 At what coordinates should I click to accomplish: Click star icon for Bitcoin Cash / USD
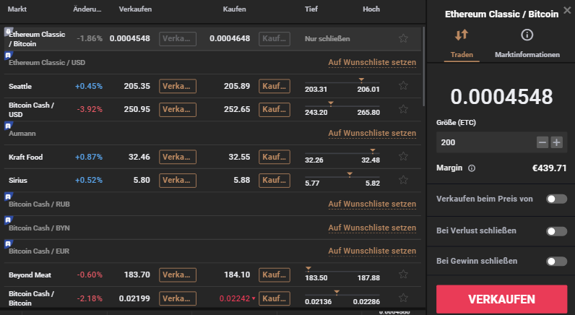tap(403, 110)
